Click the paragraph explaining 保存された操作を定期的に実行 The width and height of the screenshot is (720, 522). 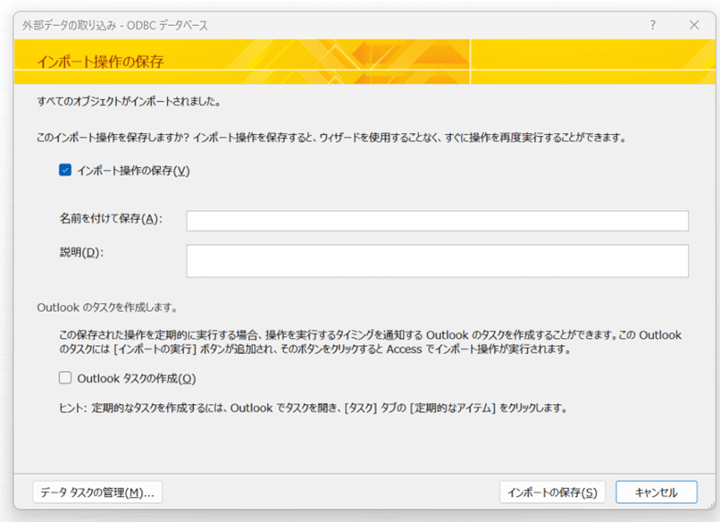[370, 341]
